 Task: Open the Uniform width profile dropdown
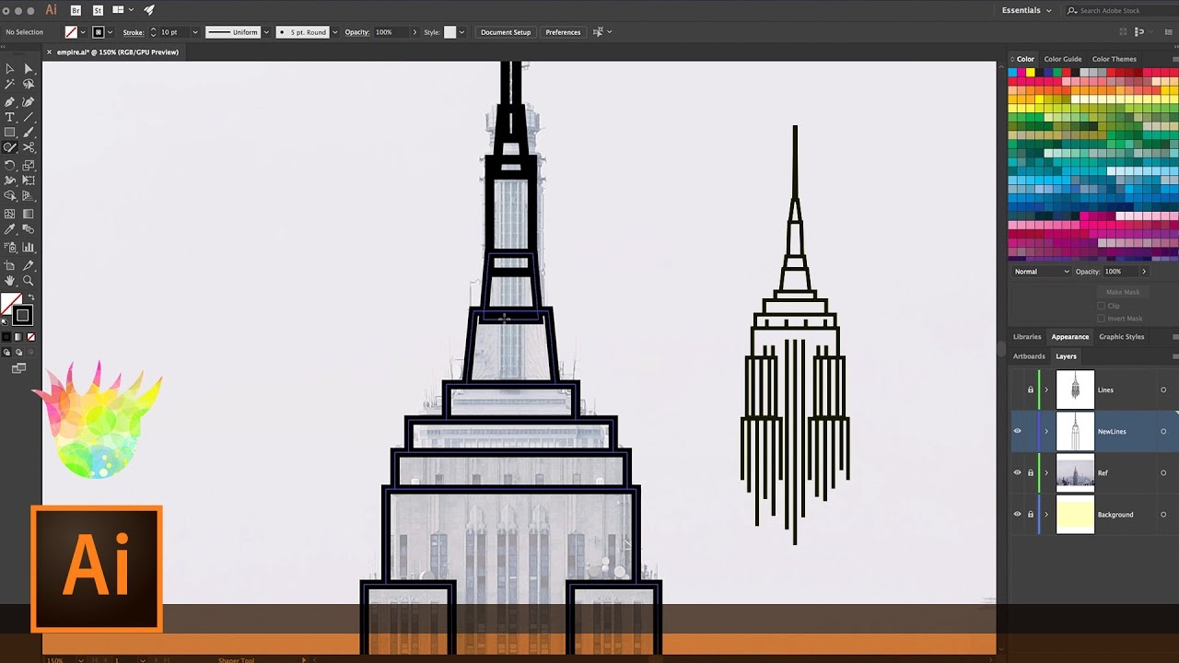[x=267, y=32]
